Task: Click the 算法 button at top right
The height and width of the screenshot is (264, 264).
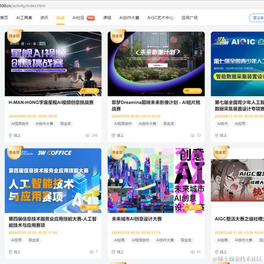Action: [257, 18]
